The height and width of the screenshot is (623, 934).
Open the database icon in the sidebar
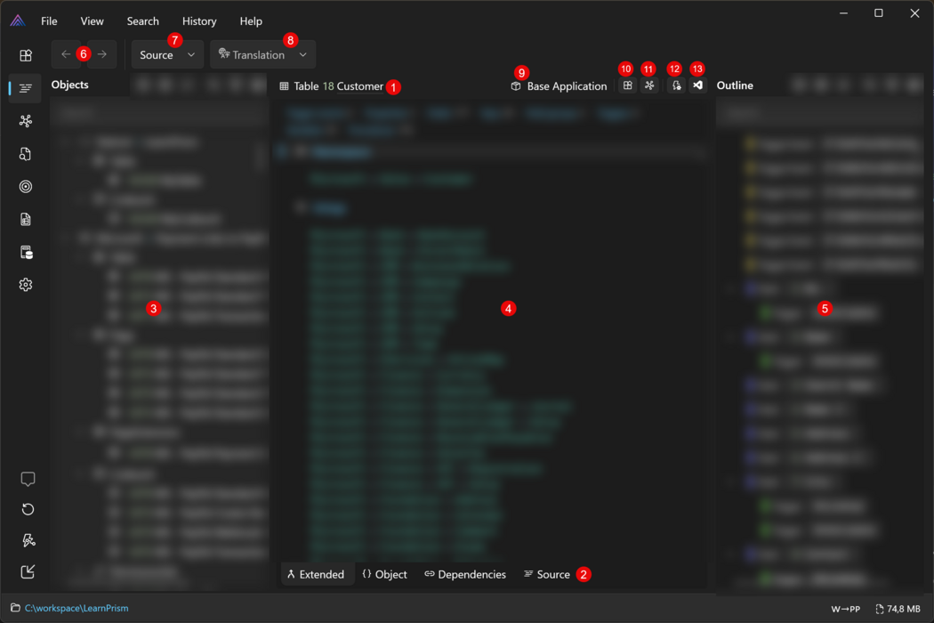[26, 253]
